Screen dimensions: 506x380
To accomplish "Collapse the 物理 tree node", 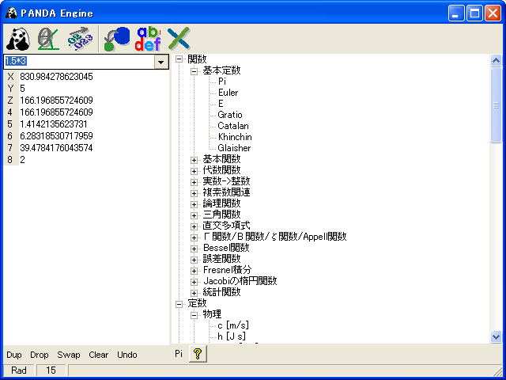I will [194, 315].
